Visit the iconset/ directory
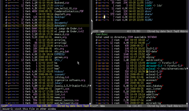The image size is (189, 111). coord(60,74)
